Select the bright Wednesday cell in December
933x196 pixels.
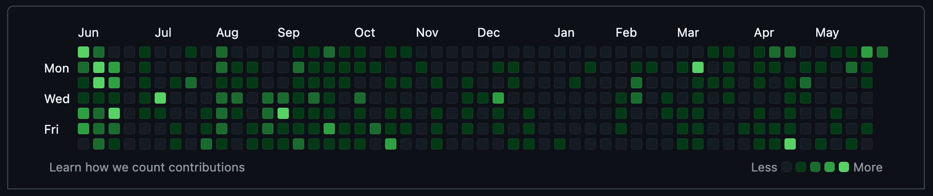pos(498,98)
